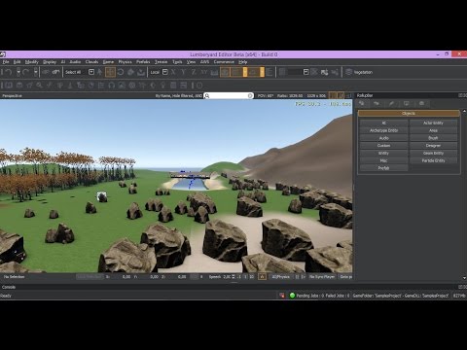Toggle XY plane constraint
The width and height of the screenshot is (467, 350).
204,72
